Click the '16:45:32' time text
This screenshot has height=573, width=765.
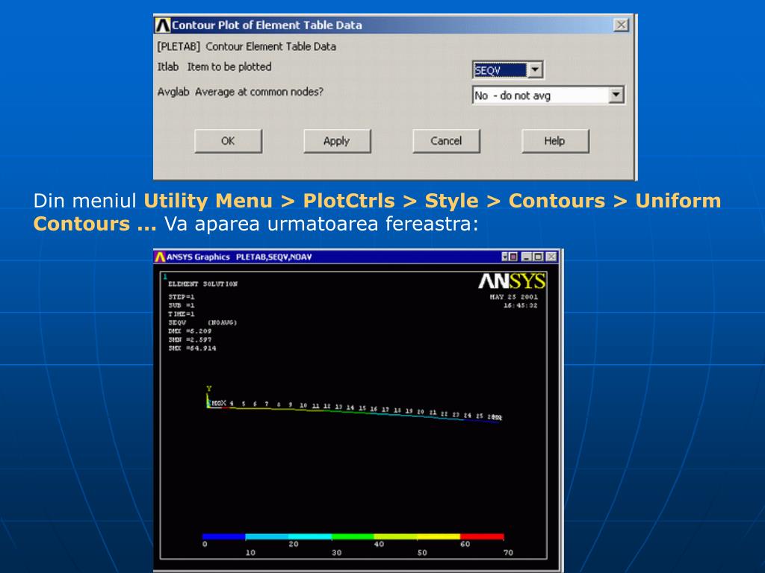[521, 305]
